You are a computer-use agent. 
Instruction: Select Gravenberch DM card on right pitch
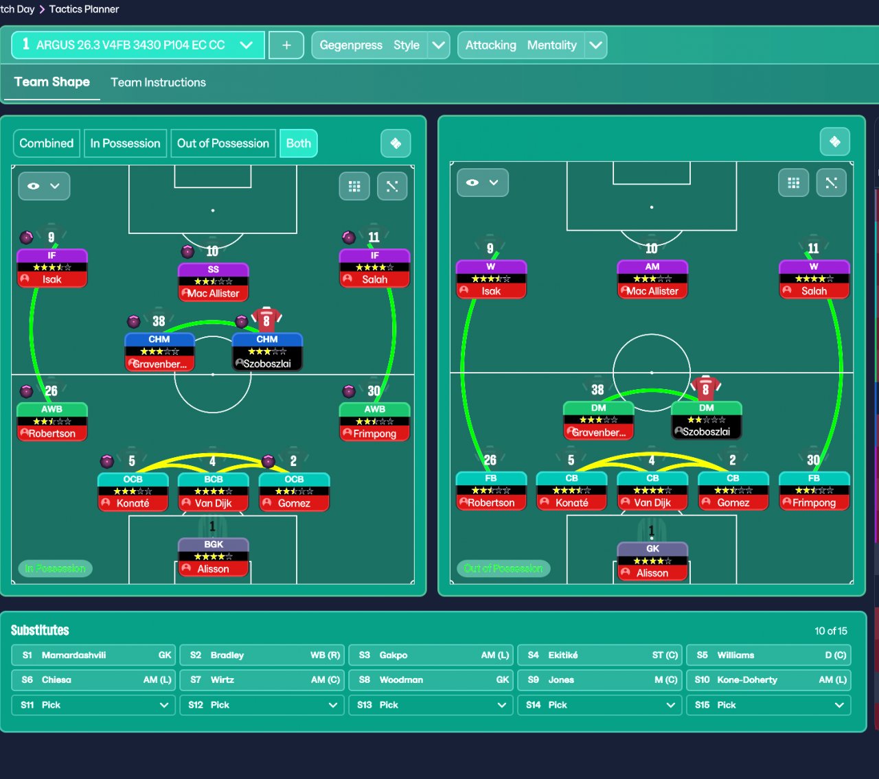pyautogui.click(x=599, y=421)
